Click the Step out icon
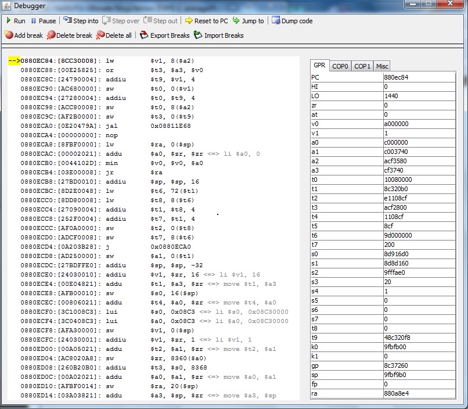 pyautogui.click(x=147, y=20)
